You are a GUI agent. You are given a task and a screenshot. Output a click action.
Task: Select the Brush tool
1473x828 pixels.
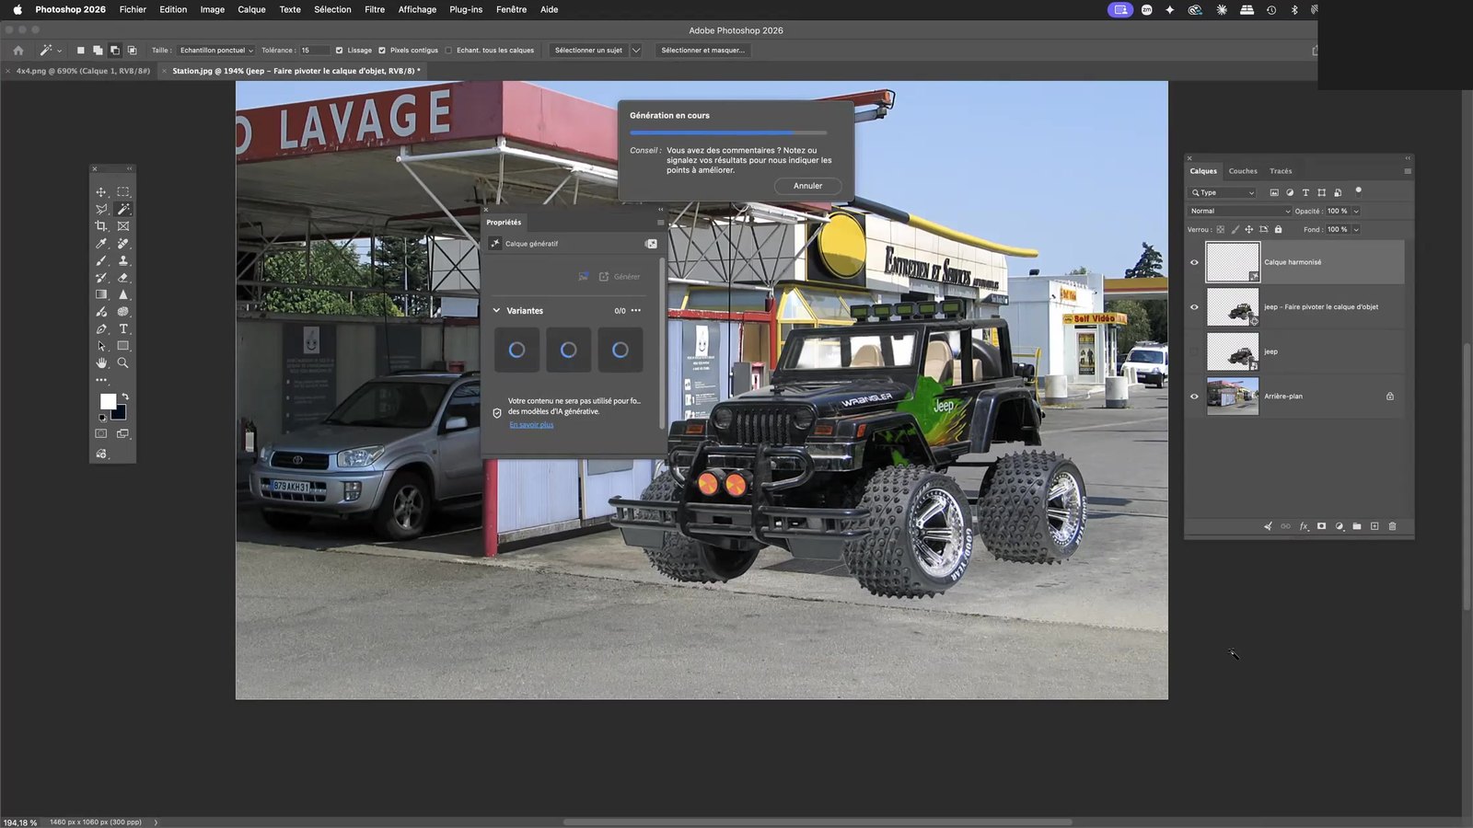[x=101, y=260]
